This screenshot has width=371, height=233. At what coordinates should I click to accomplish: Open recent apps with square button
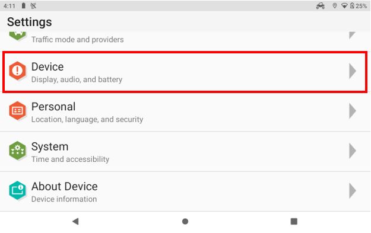294,221
